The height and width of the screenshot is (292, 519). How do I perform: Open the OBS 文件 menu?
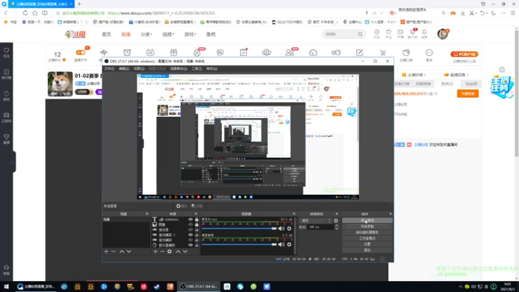[109, 69]
